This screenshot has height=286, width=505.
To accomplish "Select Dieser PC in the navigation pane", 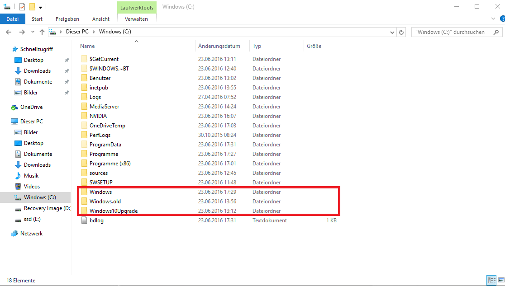I will click(31, 121).
